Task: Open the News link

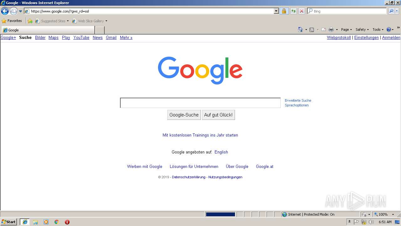Action: [x=97, y=38]
